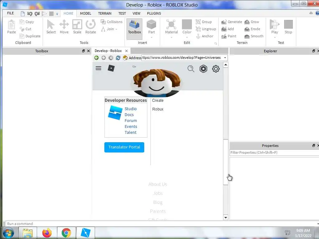Screen dimensions: 319x239
Task: Switch to the PLUGINS tab
Action: pyautogui.click(x=154, y=13)
